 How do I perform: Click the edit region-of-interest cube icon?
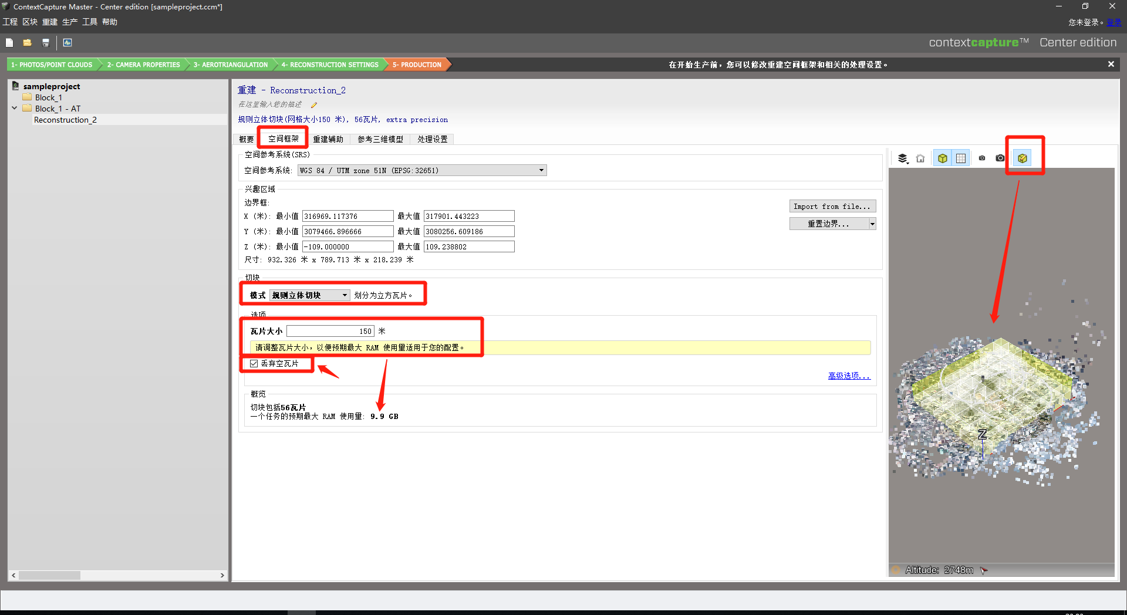(x=1023, y=158)
